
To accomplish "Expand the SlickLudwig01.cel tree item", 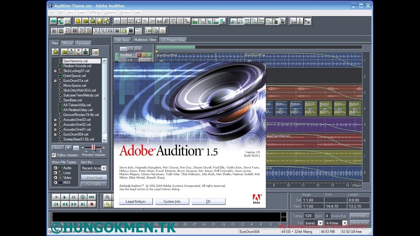I will coord(55,71).
